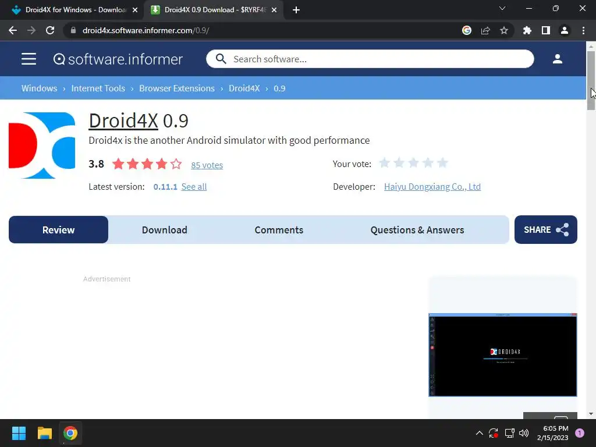Open the notification badge in the taskbar
The image size is (596, 447).
580,433
